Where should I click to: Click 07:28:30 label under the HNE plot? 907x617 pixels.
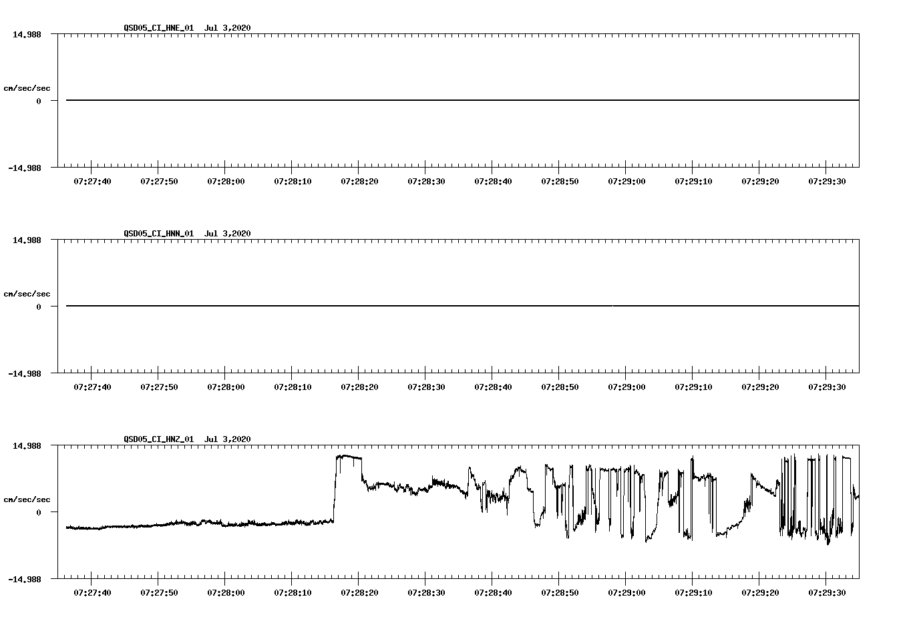click(x=426, y=181)
